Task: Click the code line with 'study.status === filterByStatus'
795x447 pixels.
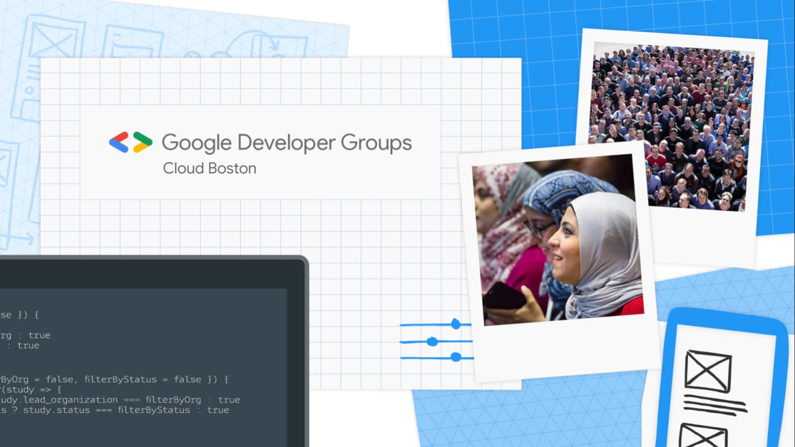Action: pyautogui.click(x=114, y=410)
